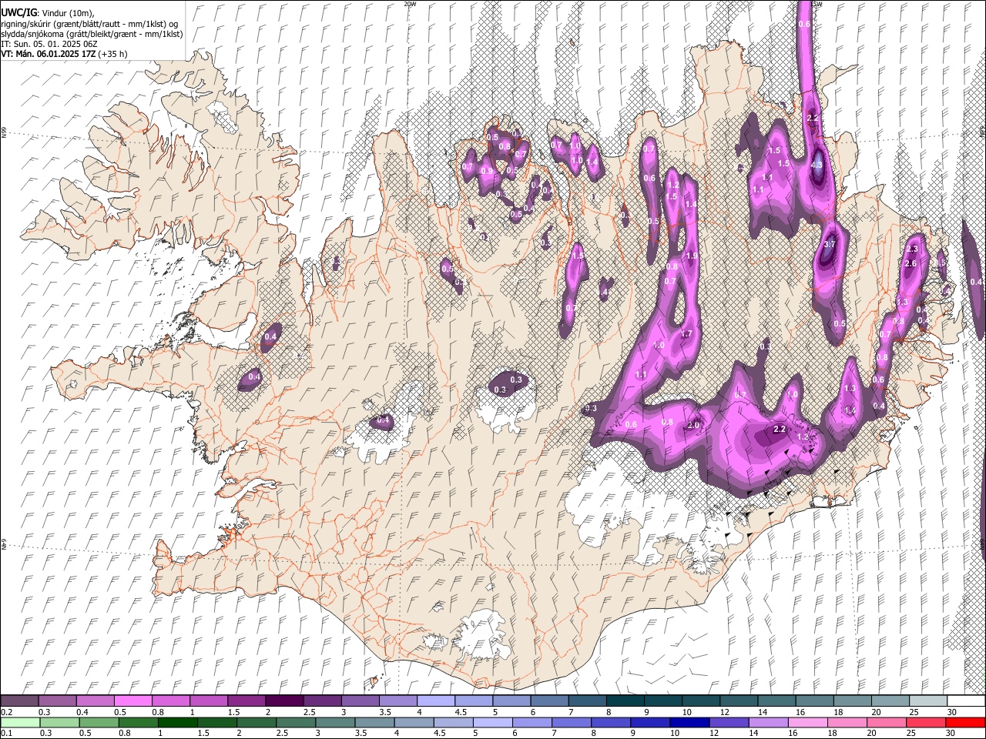Pick the white 30 swatch in upper legend row
986x739 pixels.
(x=965, y=701)
